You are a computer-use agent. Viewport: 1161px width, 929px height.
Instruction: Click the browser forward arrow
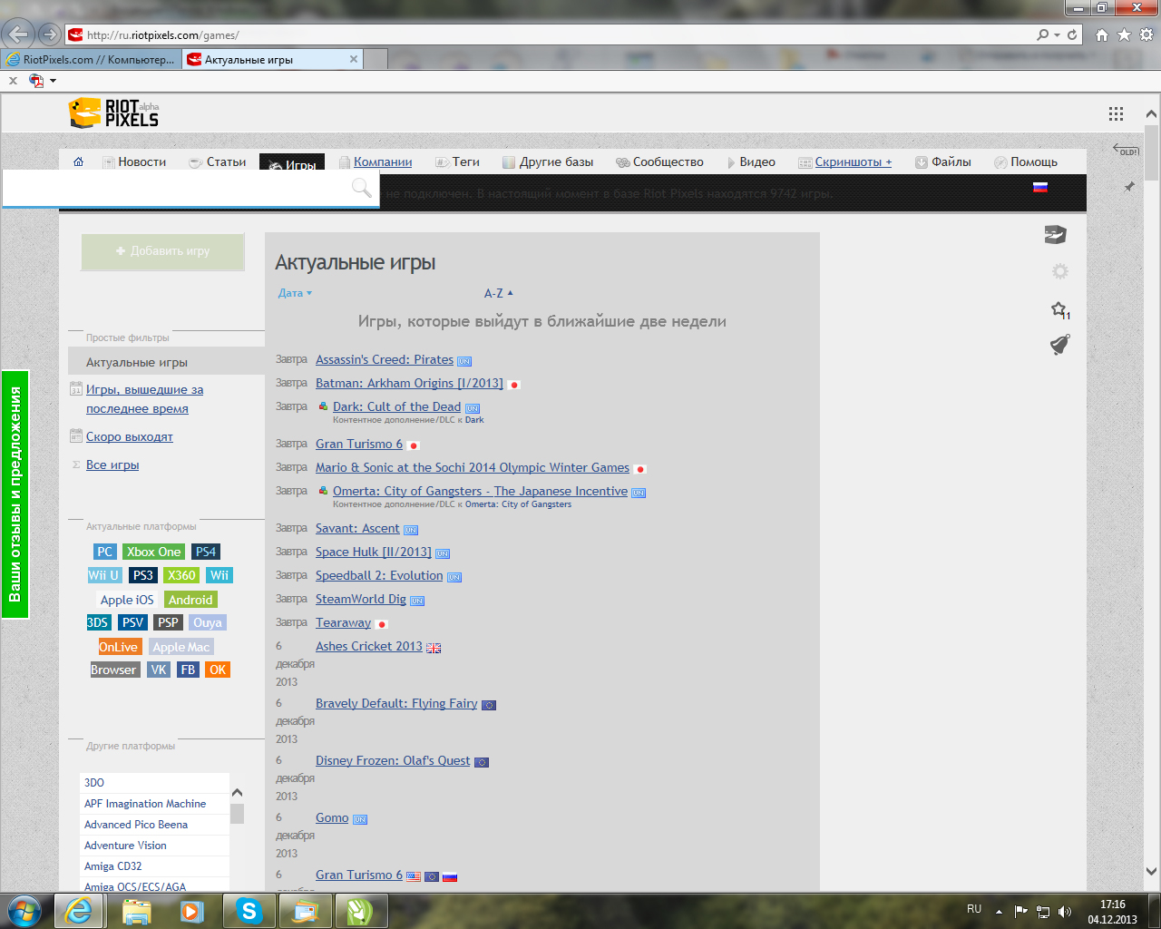[x=50, y=34]
